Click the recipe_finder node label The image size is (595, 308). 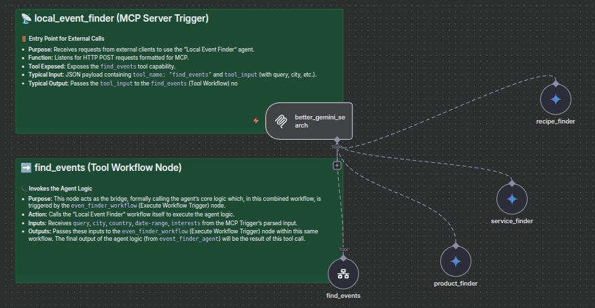556,121
